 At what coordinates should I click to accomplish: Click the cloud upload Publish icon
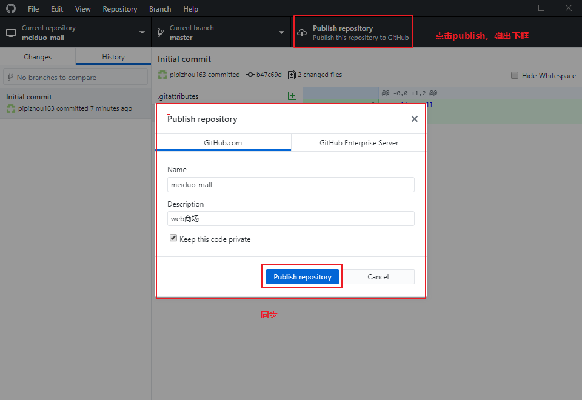click(x=302, y=33)
